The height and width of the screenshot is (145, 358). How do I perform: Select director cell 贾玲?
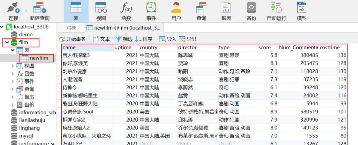click(x=198, y=63)
